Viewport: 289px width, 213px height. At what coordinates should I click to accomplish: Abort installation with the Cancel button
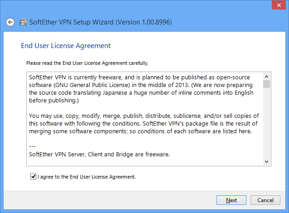(265, 200)
